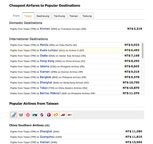This screenshot has height=144, width=153.
Task: Open the Kuala Lumpur flights link
Action: point(49,50)
